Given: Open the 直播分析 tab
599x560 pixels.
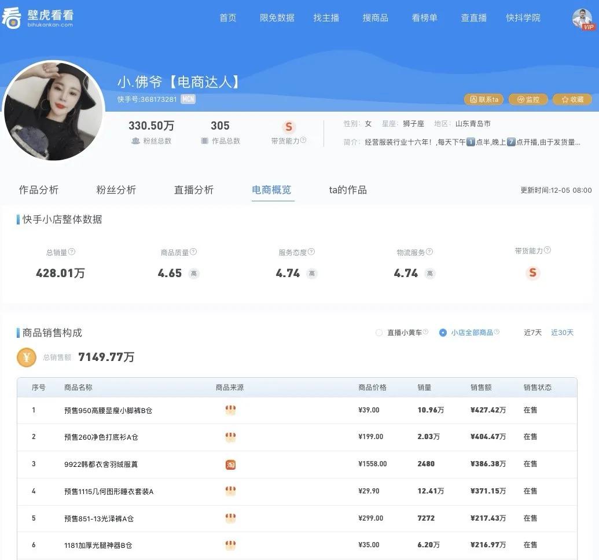Looking at the screenshot, I should click(x=194, y=190).
